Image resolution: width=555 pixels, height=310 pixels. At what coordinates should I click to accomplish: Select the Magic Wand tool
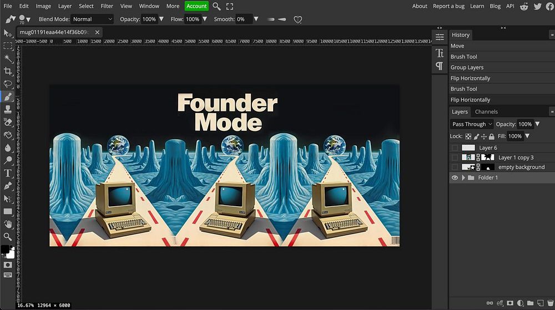[7, 59]
